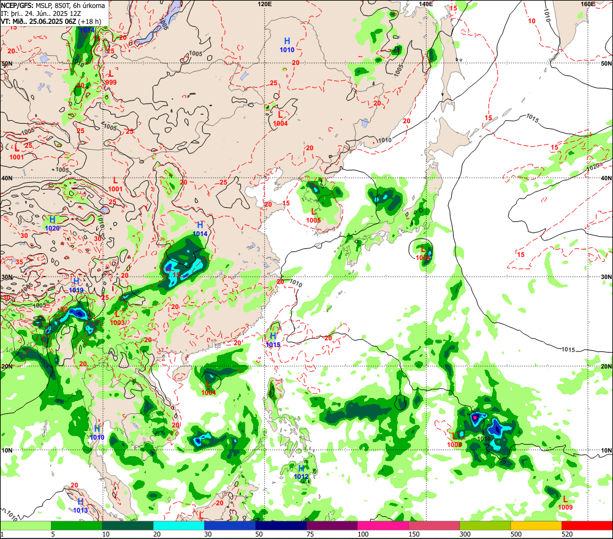The width and height of the screenshot is (613, 539).
Task: Click the L 1003 low pressure marker
Action: tap(117, 318)
